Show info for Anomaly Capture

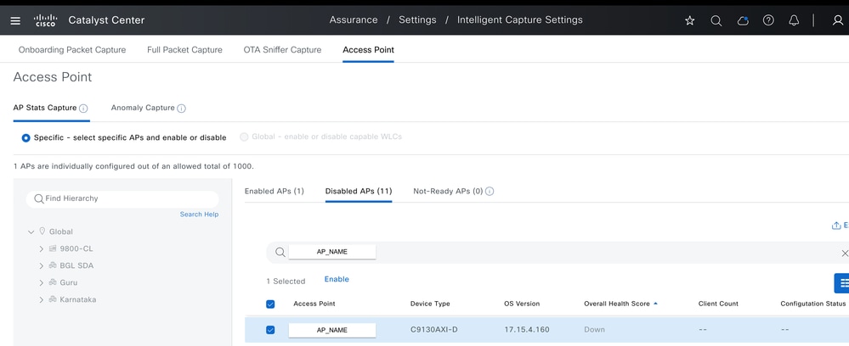(x=181, y=109)
